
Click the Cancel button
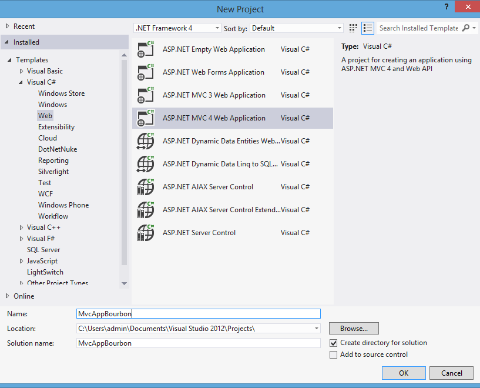click(x=452, y=373)
